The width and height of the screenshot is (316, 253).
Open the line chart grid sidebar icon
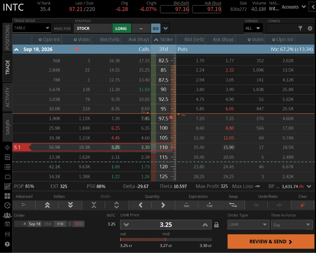point(7,186)
